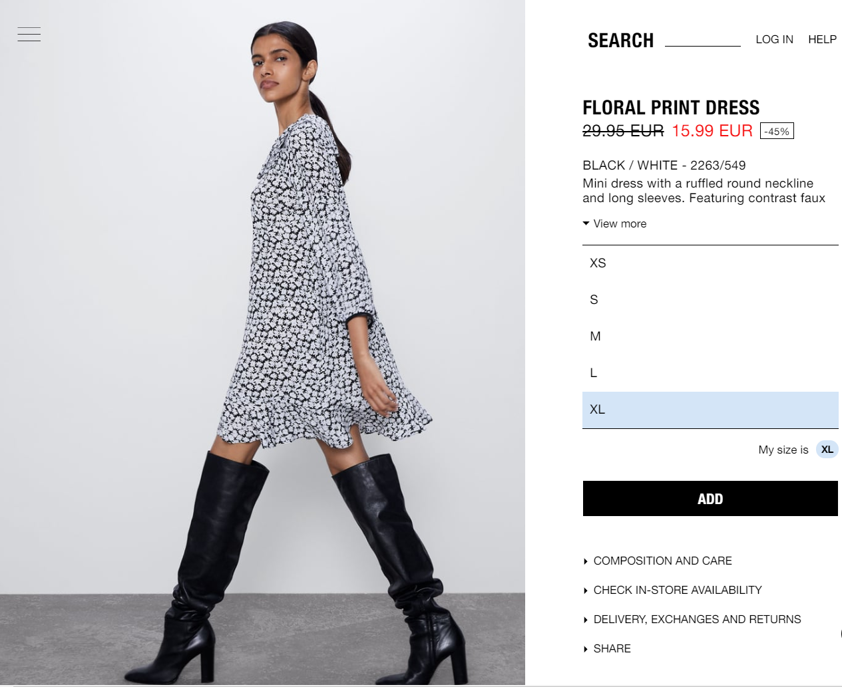
Task: Click the SEARCH label
Action: [x=620, y=41]
